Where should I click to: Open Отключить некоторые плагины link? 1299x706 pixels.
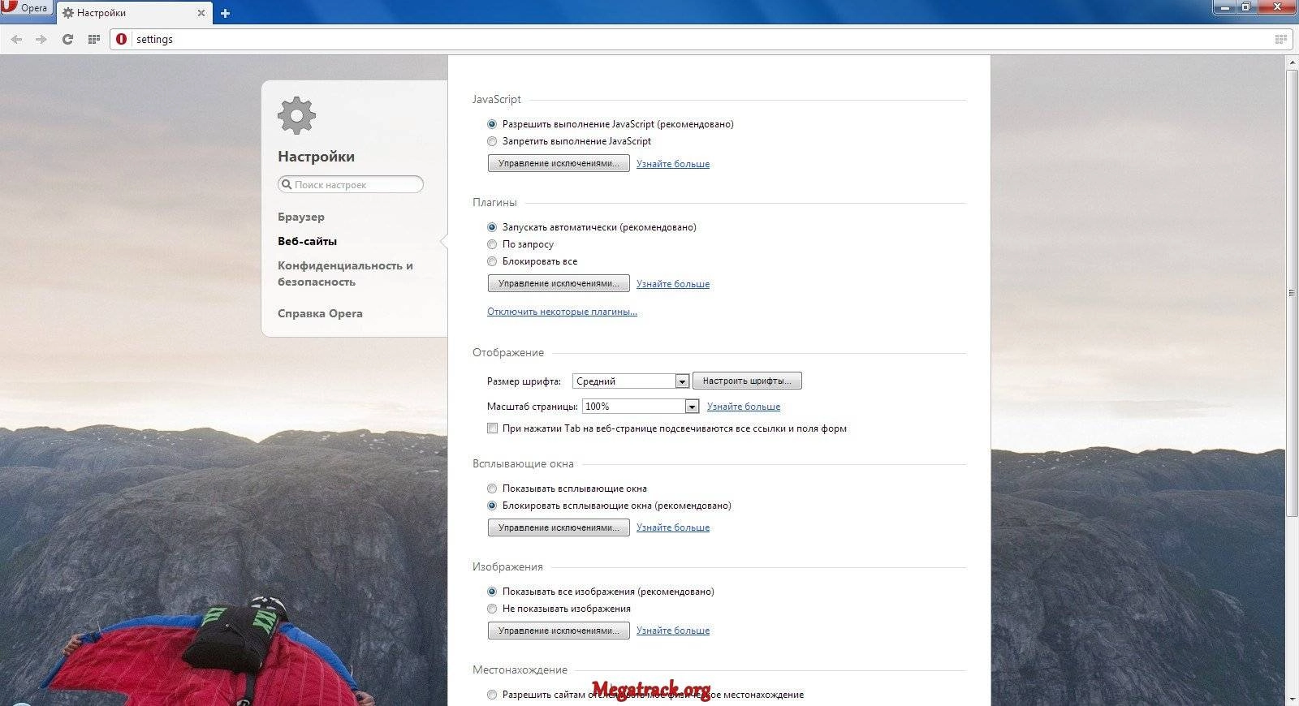[x=562, y=312]
